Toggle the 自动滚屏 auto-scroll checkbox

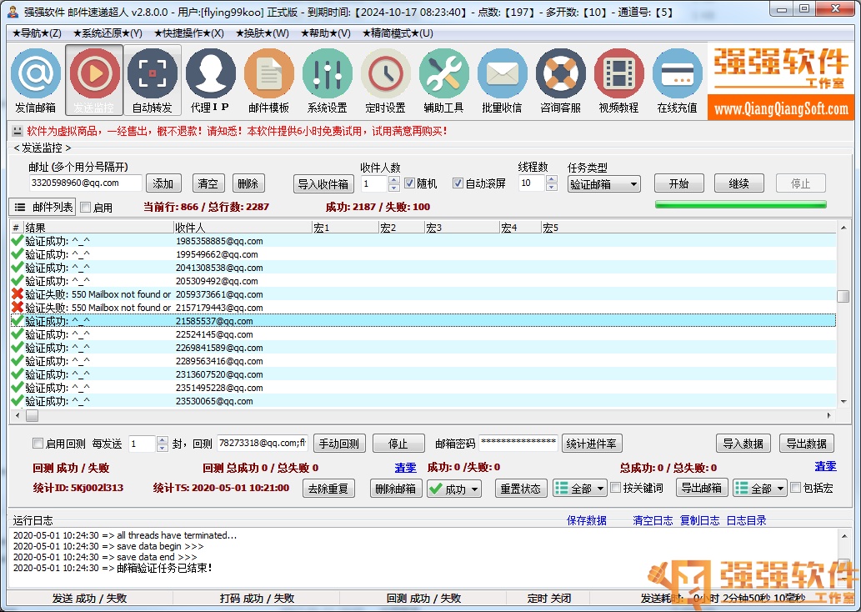[x=458, y=183]
